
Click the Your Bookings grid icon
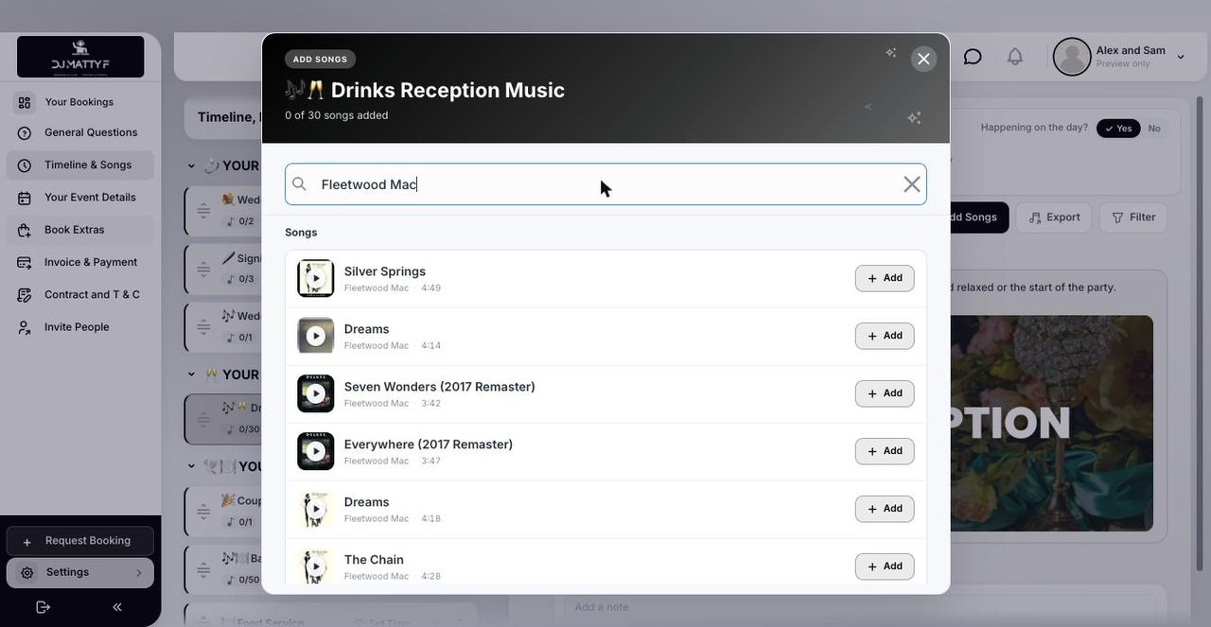pos(25,102)
